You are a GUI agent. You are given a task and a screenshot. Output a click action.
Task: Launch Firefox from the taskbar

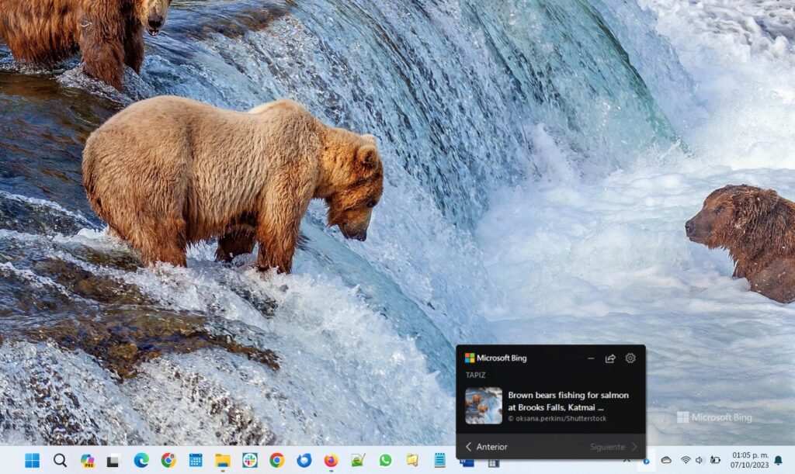coord(331,460)
